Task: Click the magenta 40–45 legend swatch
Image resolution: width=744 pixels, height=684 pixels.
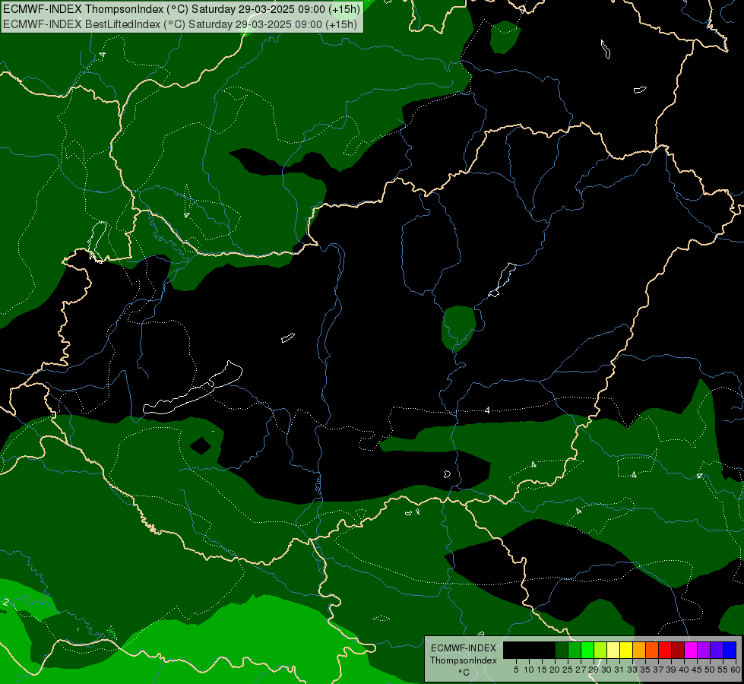Action: pos(691,650)
